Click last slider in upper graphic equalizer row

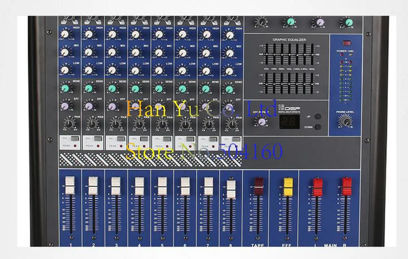point(312,54)
